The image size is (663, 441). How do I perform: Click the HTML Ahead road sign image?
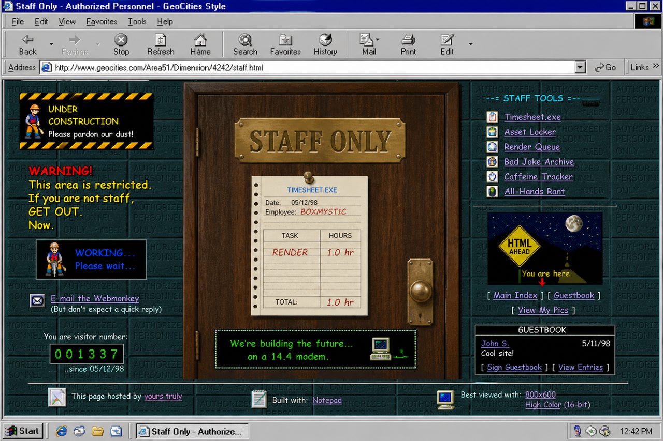pyautogui.click(x=519, y=247)
